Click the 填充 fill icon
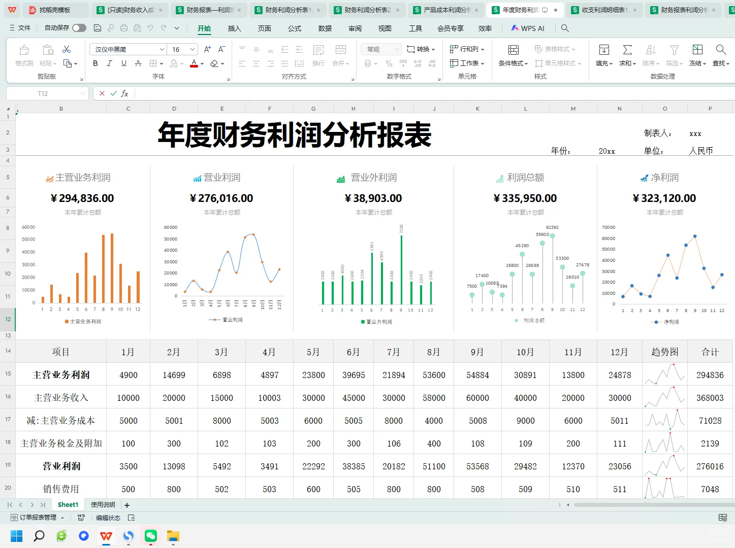The width and height of the screenshot is (735, 548). click(x=604, y=50)
